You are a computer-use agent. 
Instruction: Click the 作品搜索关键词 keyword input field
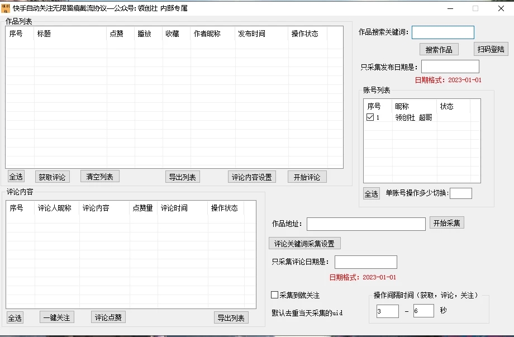pyautogui.click(x=443, y=32)
